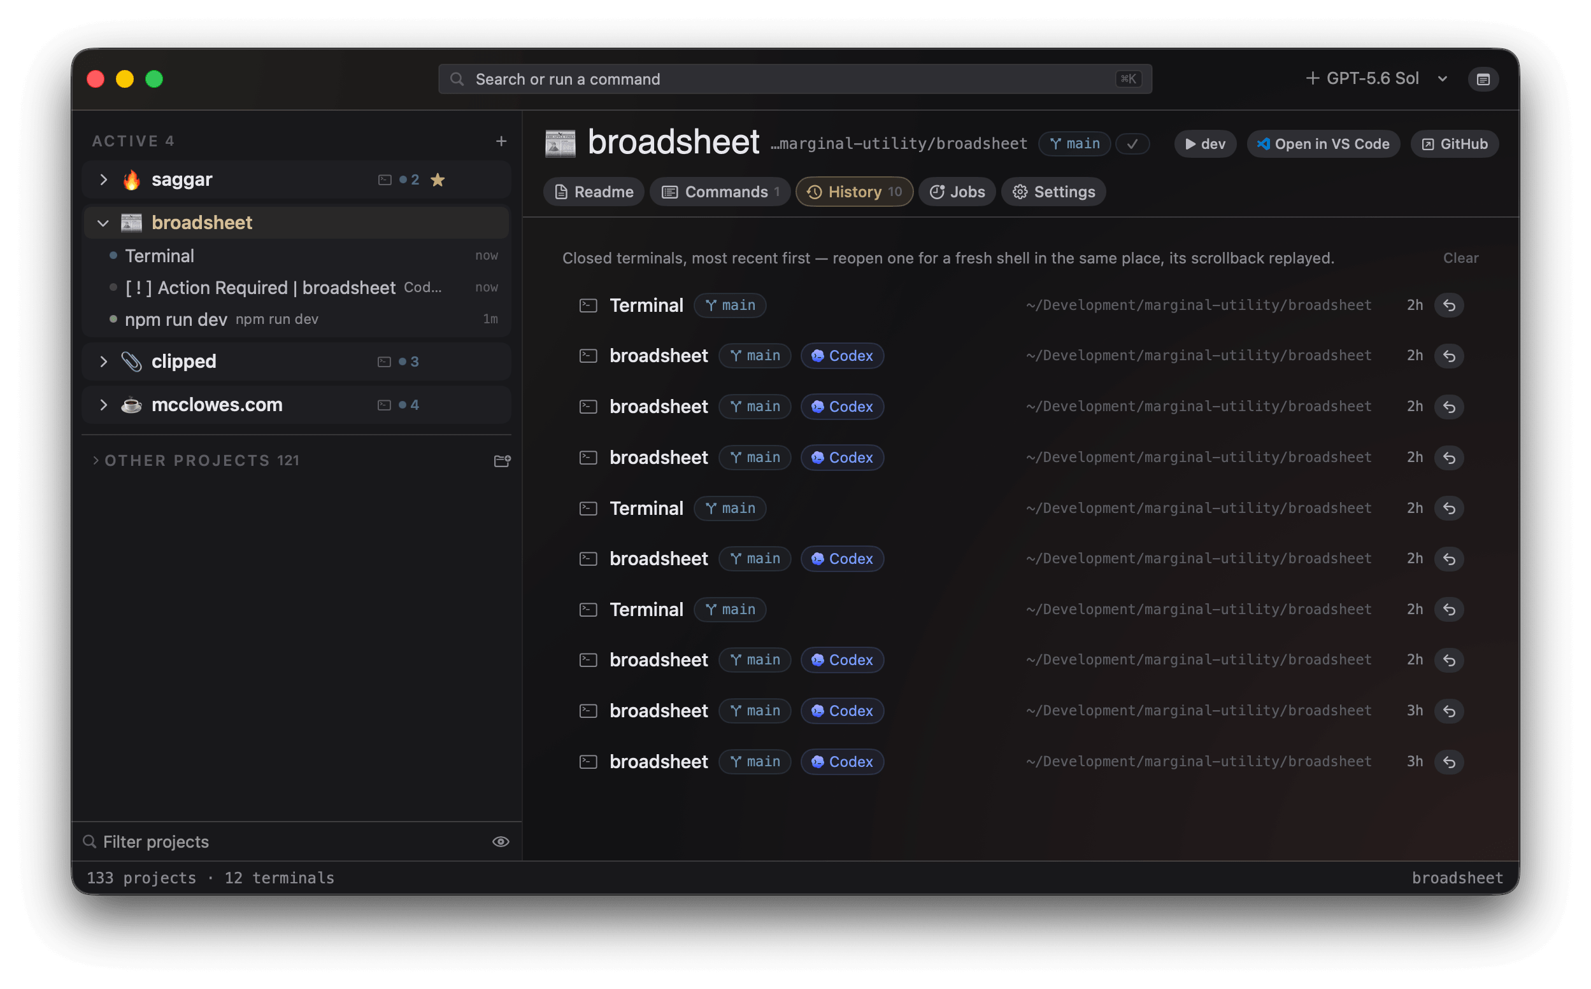Click Open in VS Code
Image resolution: width=1591 pixels, height=989 pixels.
1323,144
